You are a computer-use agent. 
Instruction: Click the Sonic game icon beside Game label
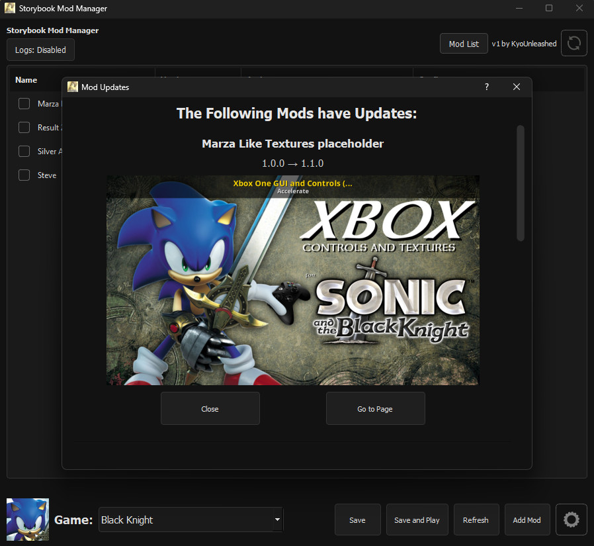click(28, 520)
